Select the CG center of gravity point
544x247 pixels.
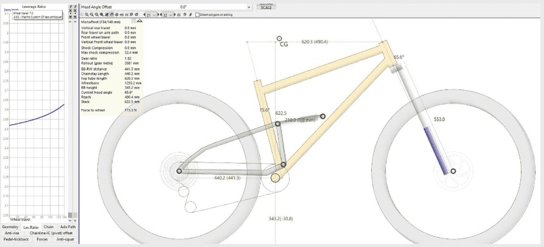280,38
